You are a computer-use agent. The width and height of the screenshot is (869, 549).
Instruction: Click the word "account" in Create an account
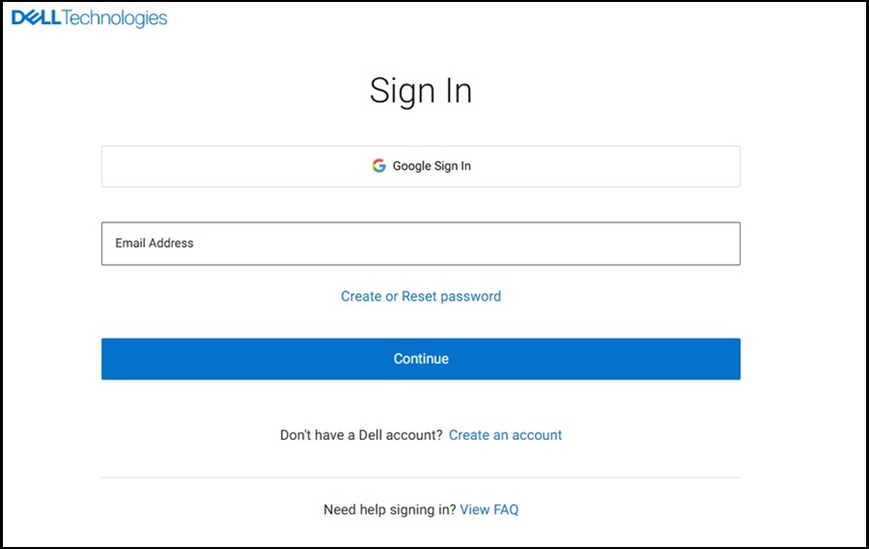coord(537,435)
